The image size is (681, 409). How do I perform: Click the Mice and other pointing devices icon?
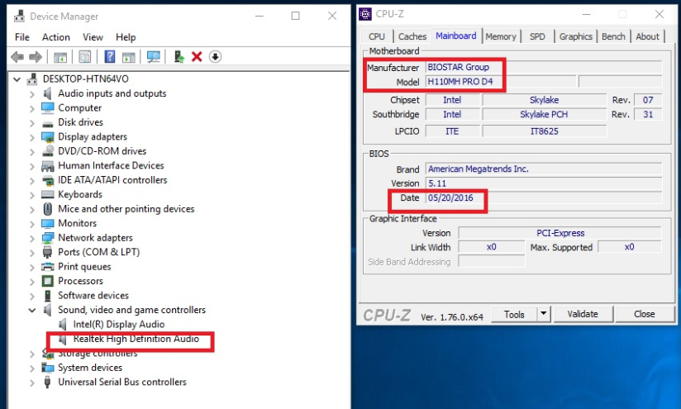click(47, 209)
